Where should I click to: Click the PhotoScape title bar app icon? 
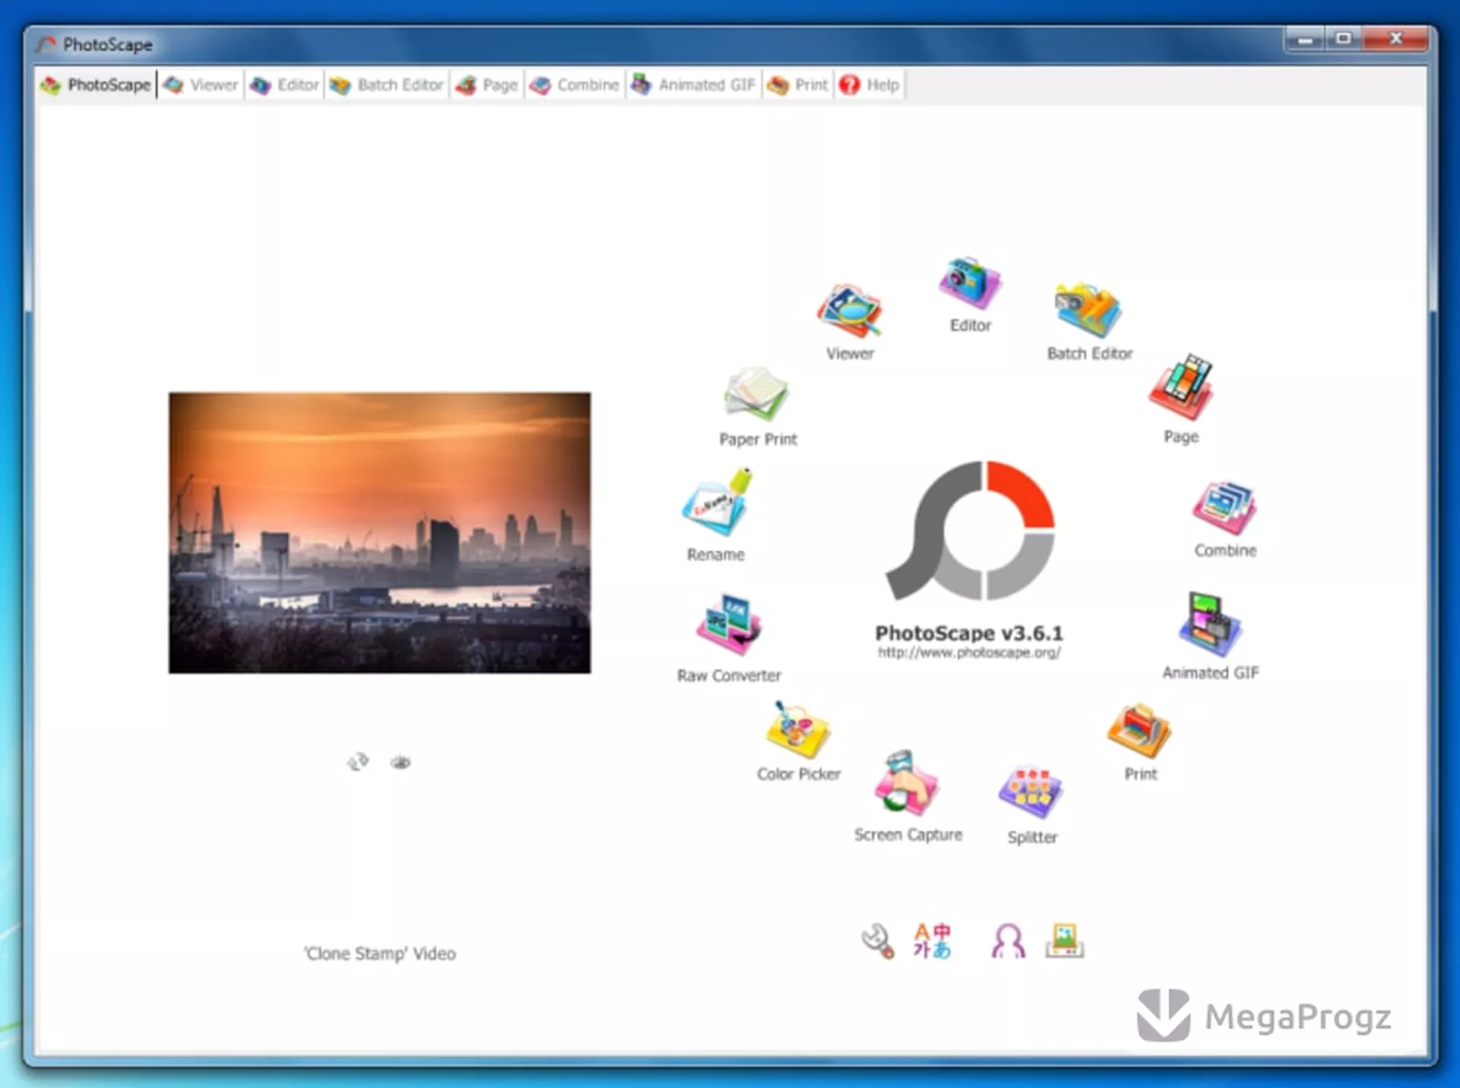tap(46, 45)
